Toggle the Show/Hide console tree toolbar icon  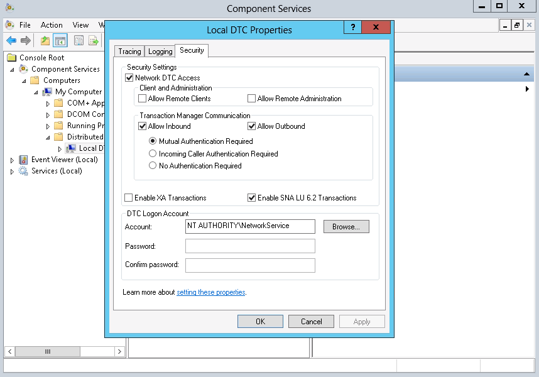(x=60, y=40)
